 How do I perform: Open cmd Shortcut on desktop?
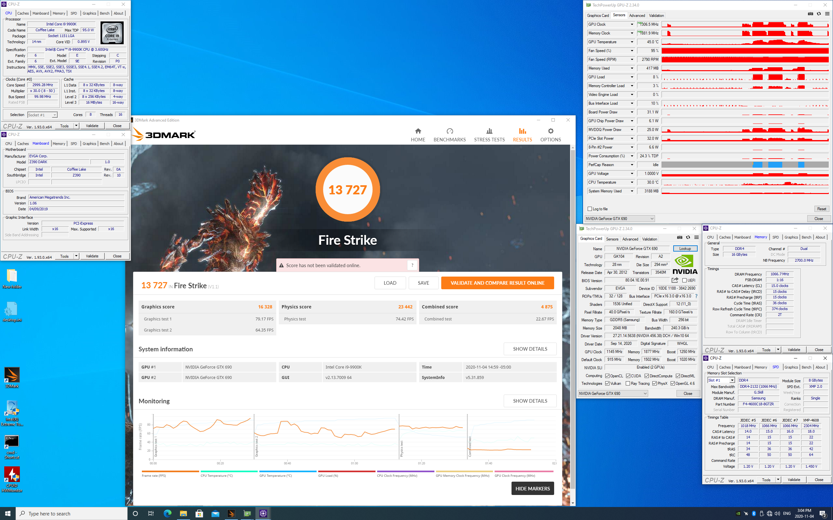point(12,447)
